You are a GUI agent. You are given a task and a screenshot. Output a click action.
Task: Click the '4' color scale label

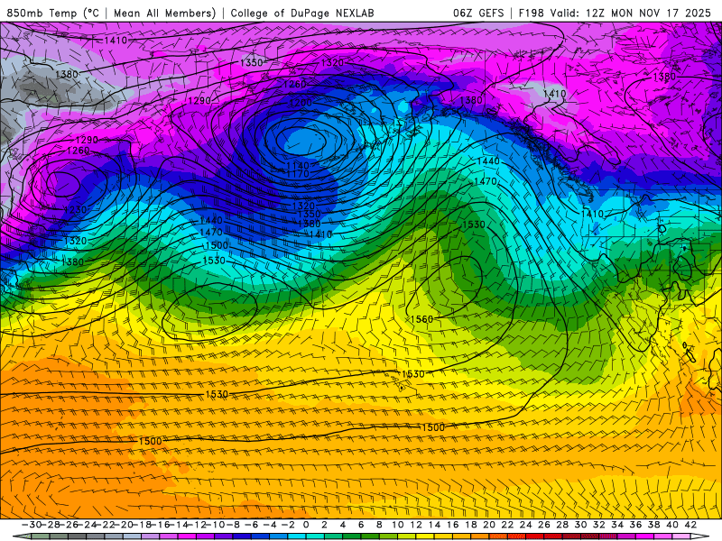pyautogui.click(x=343, y=525)
